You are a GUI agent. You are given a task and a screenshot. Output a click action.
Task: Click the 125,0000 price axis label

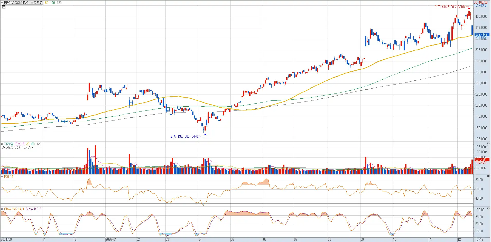coord(481,139)
